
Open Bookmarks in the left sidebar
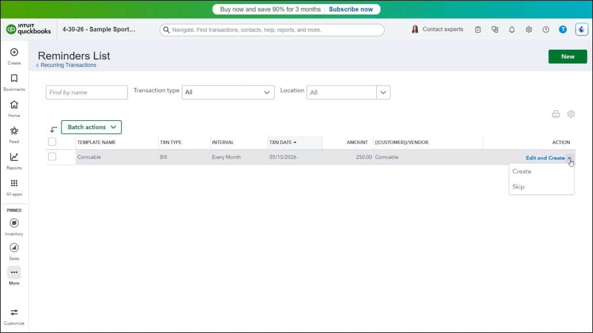point(14,82)
